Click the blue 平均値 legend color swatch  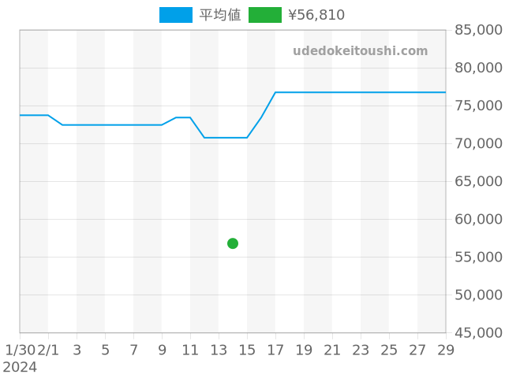pos(175,15)
